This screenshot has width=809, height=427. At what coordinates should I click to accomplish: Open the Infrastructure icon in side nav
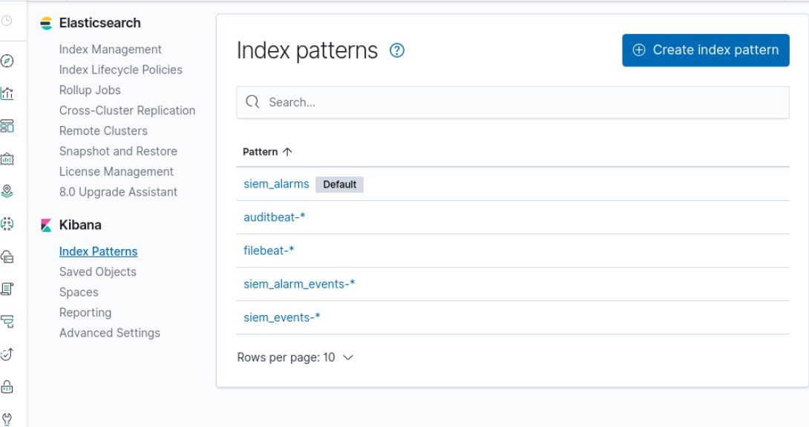tap(7, 256)
